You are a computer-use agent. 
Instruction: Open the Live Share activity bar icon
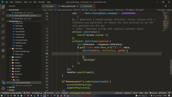(3, 38)
